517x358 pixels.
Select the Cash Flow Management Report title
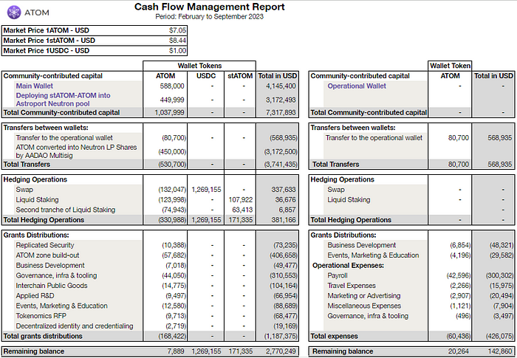pos(209,7)
